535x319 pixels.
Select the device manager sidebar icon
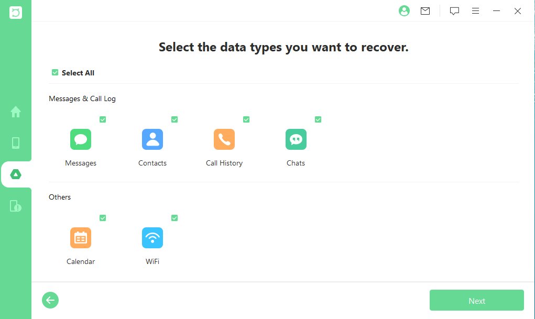coord(16,142)
